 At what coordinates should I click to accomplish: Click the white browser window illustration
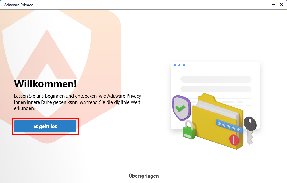[x=215, y=96]
